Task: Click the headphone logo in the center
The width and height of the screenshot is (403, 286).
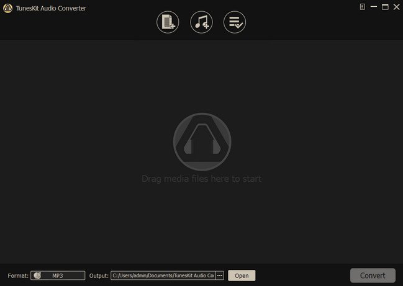Action: coord(202,141)
